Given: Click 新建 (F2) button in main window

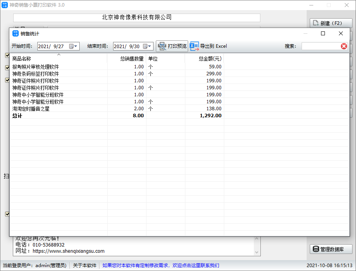Looking at the screenshot, I should [331, 23].
